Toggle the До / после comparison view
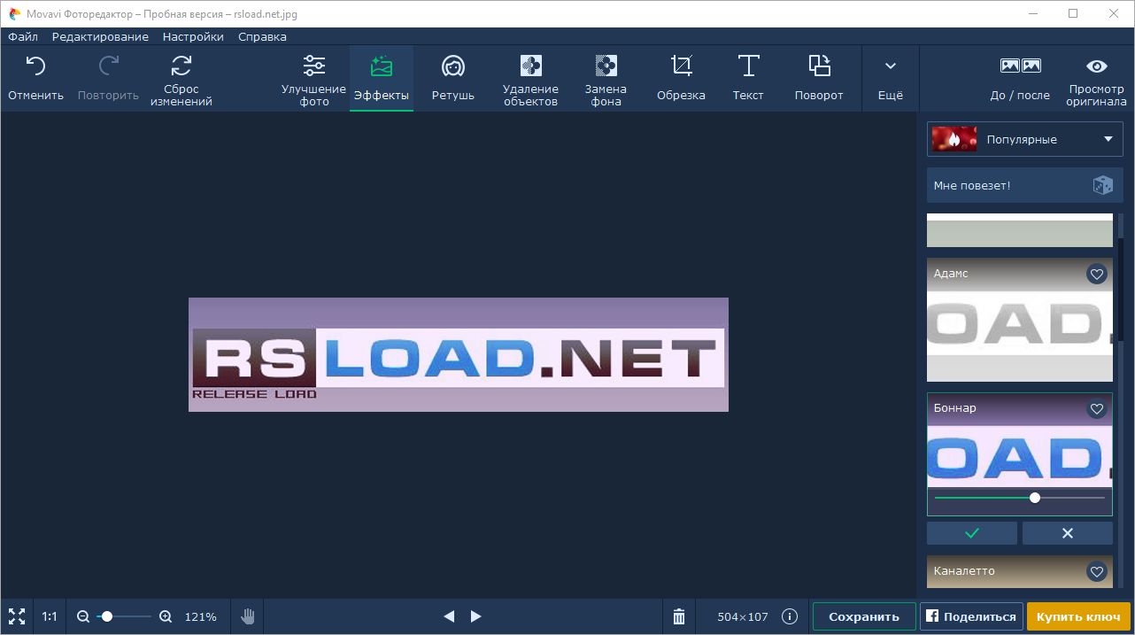Screen dimensions: 1135x635 pyautogui.click(x=1020, y=78)
